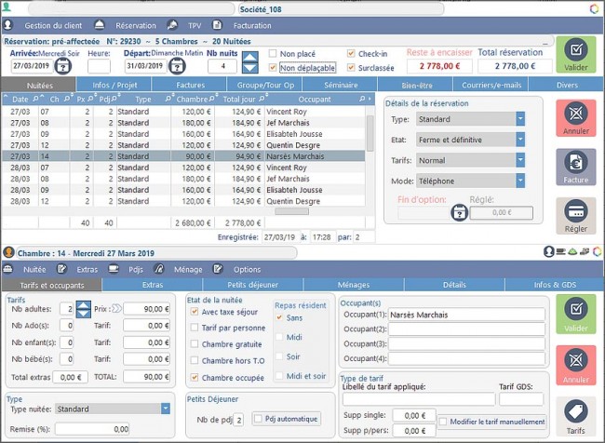Switch to the Infos / Projet tab
The image size is (605, 443).
click(x=114, y=85)
